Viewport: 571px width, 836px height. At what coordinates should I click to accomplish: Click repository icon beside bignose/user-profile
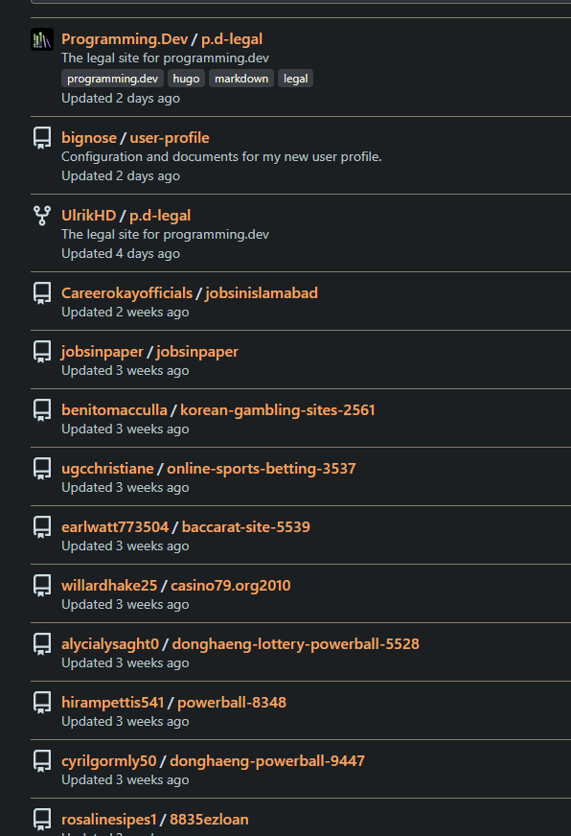pos(42,137)
